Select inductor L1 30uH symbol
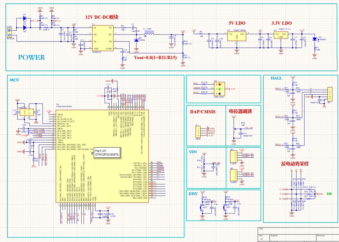This screenshot has width=339, height=242. pyautogui.click(x=150, y=34)
